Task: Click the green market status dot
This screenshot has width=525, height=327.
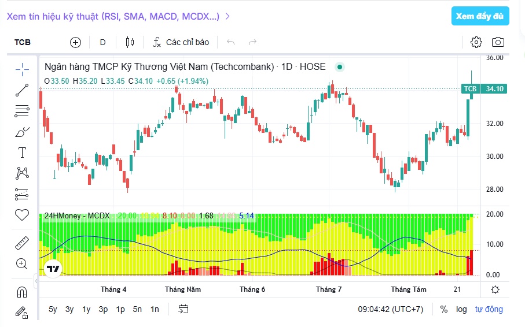Action: click(340, 67)
